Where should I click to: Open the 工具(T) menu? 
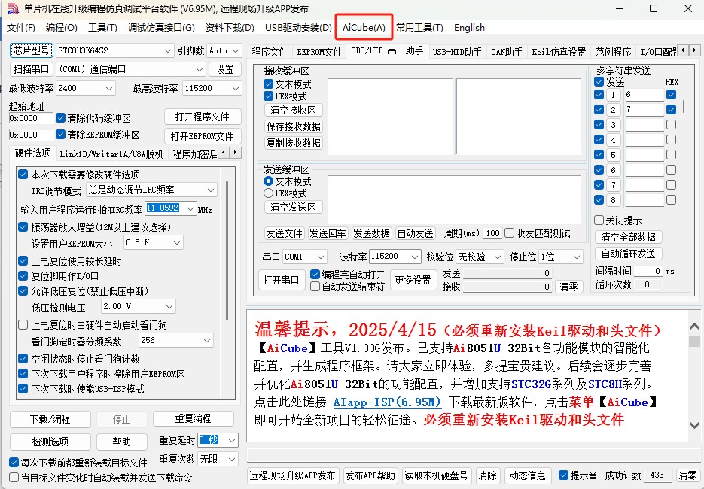[x=102, y=28]
